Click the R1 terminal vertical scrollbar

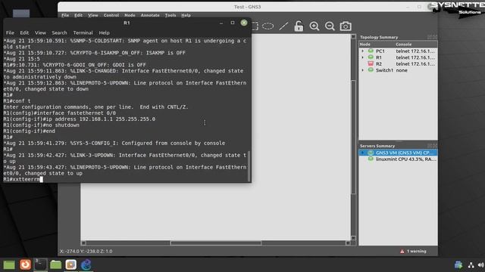tap(249, 166)
